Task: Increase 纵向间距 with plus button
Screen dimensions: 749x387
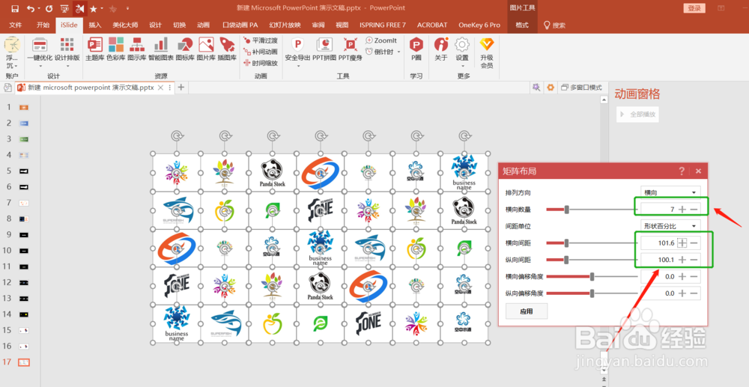Action: (682, 260)
